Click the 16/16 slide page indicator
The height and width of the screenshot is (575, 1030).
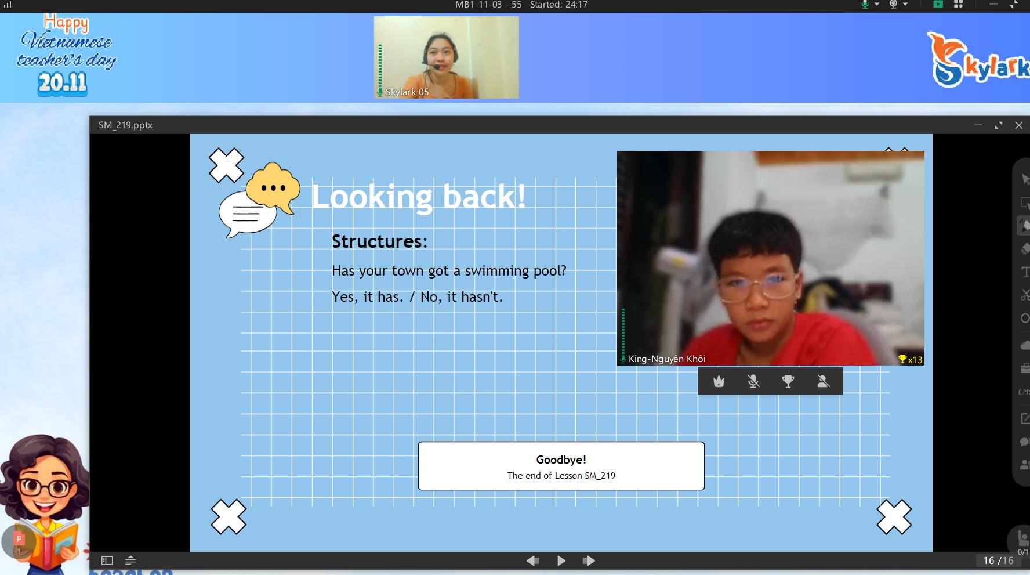click(x=998, y=560)
